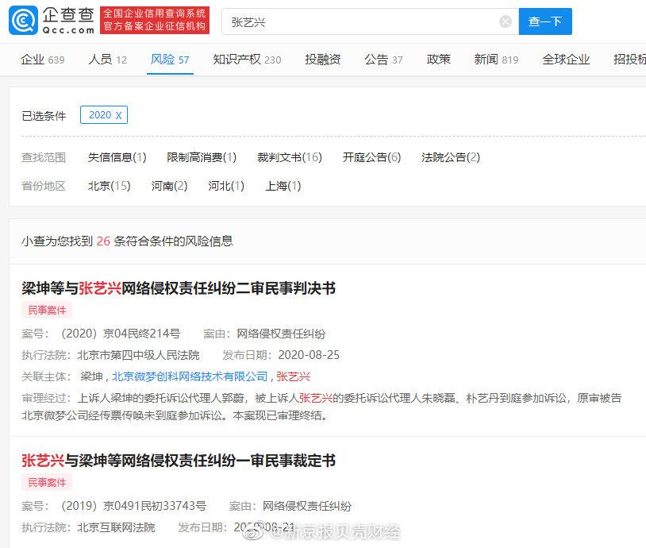
Task: Click the release date 2020-08-25
Action: [x=309, y=355]
